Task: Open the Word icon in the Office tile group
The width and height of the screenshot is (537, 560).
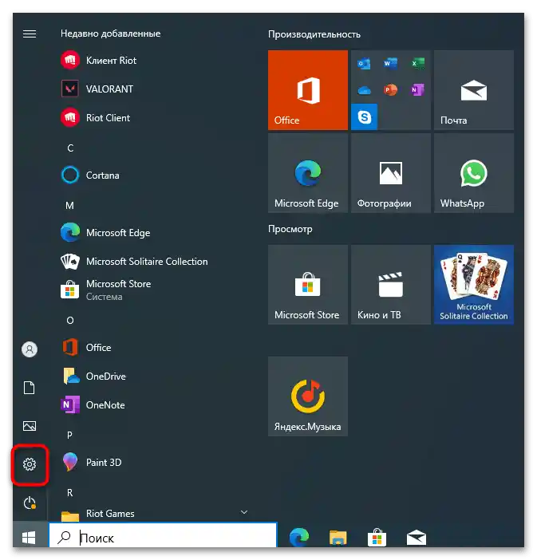Action: [390, 64]
